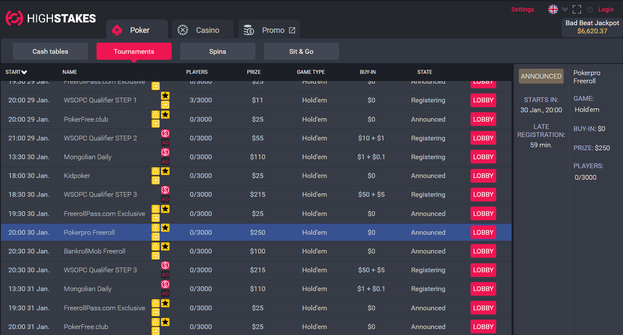Sort tournaments by the START column
Screen dimensions: 623x335
click(16, 72)
